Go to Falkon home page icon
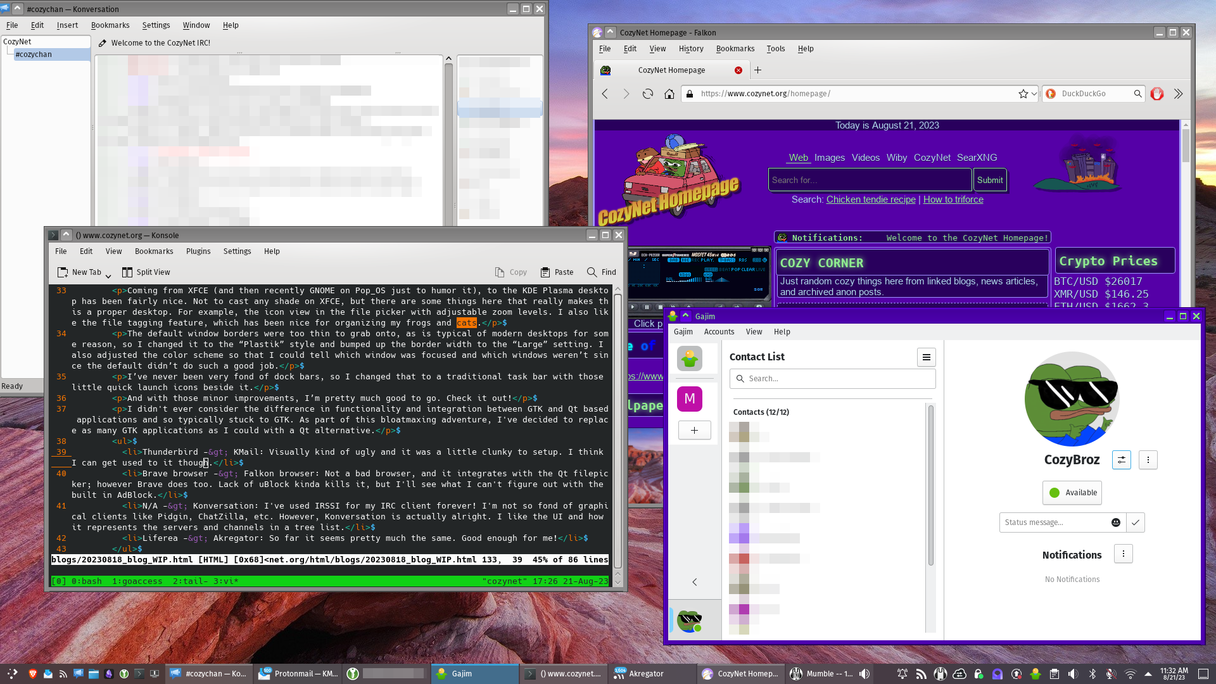This screenshot has height=684, width=1216. point(669,94)
